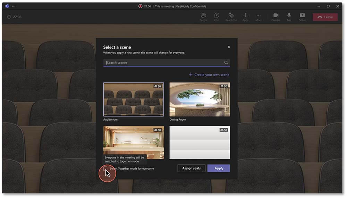This screenshot has height=198, width=347.
Task: Open the Share content tray
Action: (x=302, y=17)
